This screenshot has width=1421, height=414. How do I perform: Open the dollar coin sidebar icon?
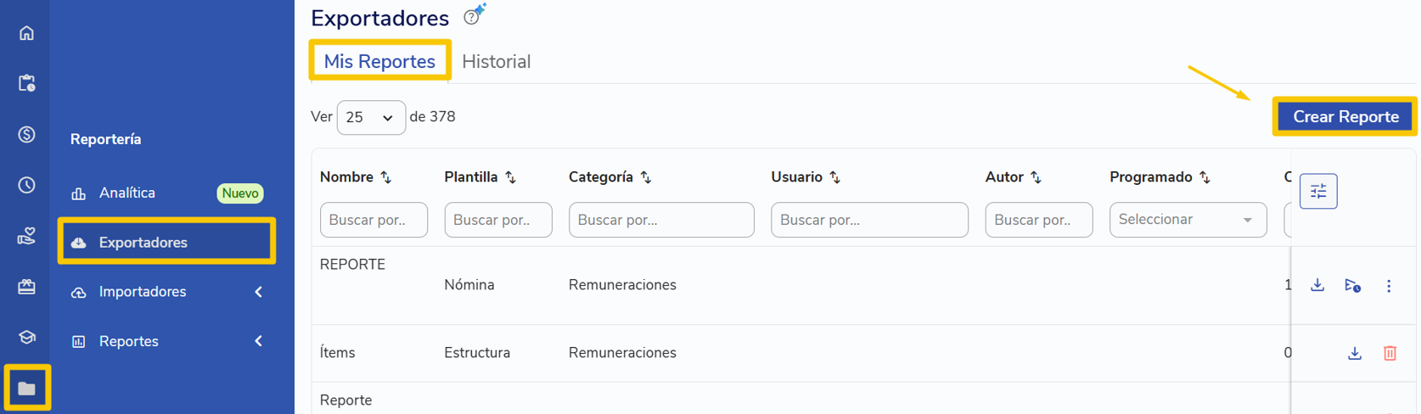pyautogui.click(x=26, y=134)
